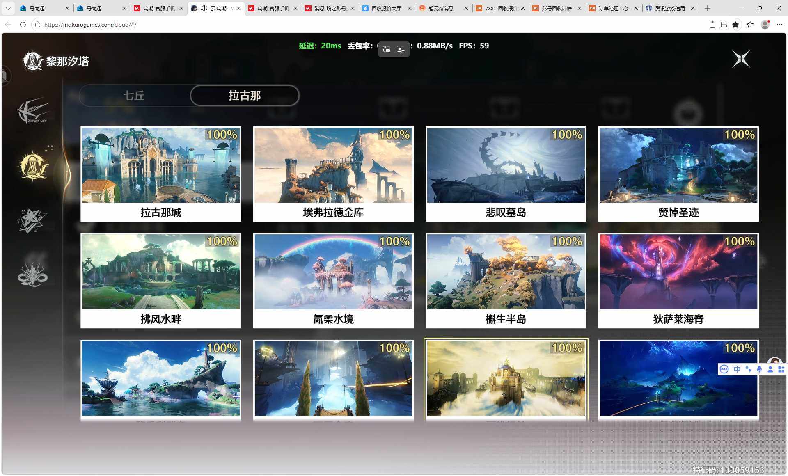This screenshot has width=788, height=476.
Task: Open the 槲生半岛 area card
Action: (506, 281)
